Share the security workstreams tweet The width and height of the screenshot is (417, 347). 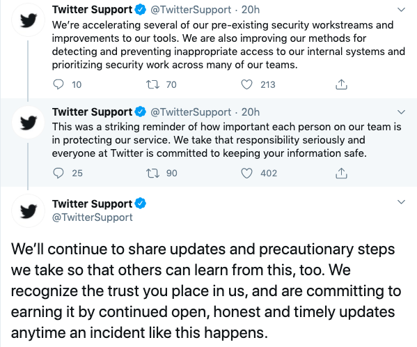[341, 84]
